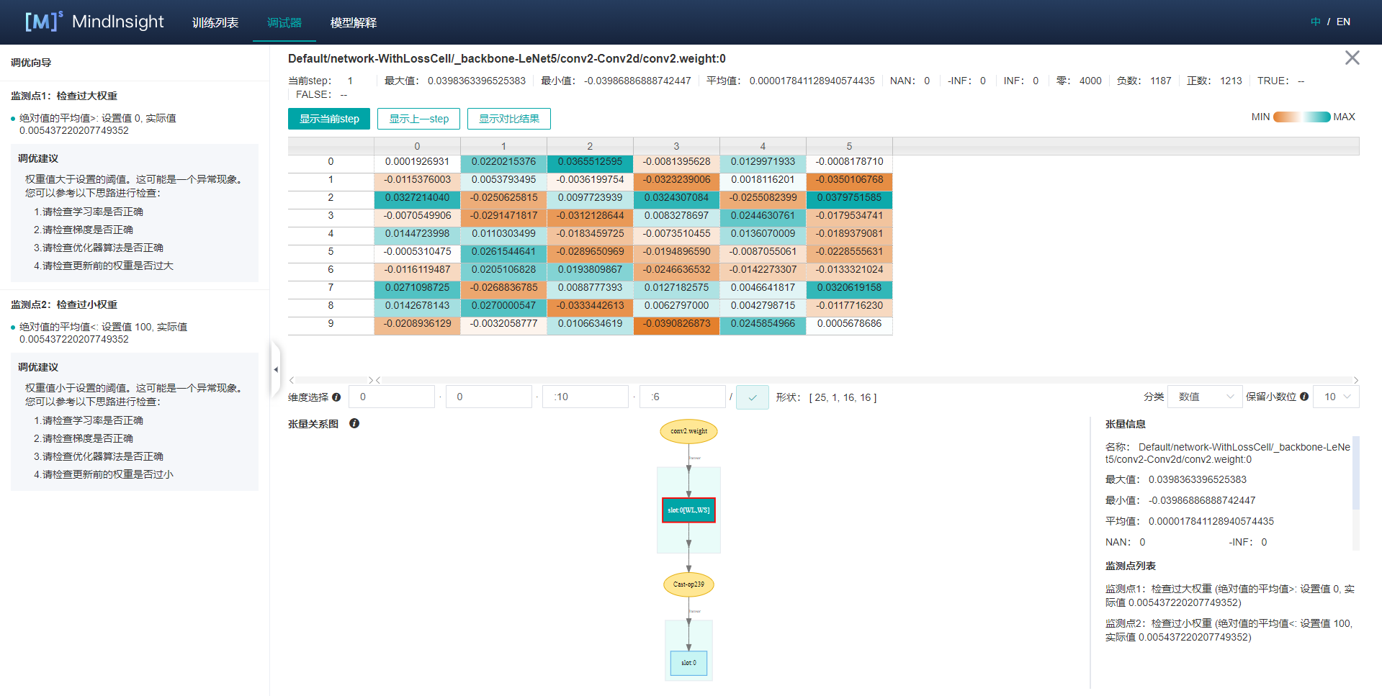This screenshot has height=696, width=1382.
Task: Click the 显示上一step button
Action: coord(419,119)
